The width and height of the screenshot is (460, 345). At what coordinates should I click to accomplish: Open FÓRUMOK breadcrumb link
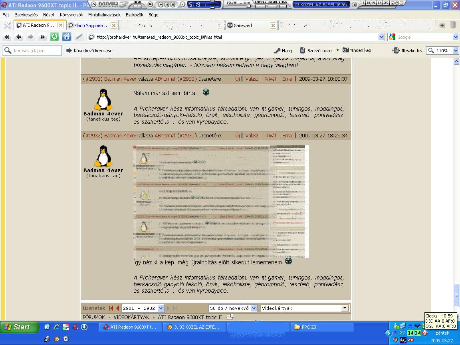93,317
